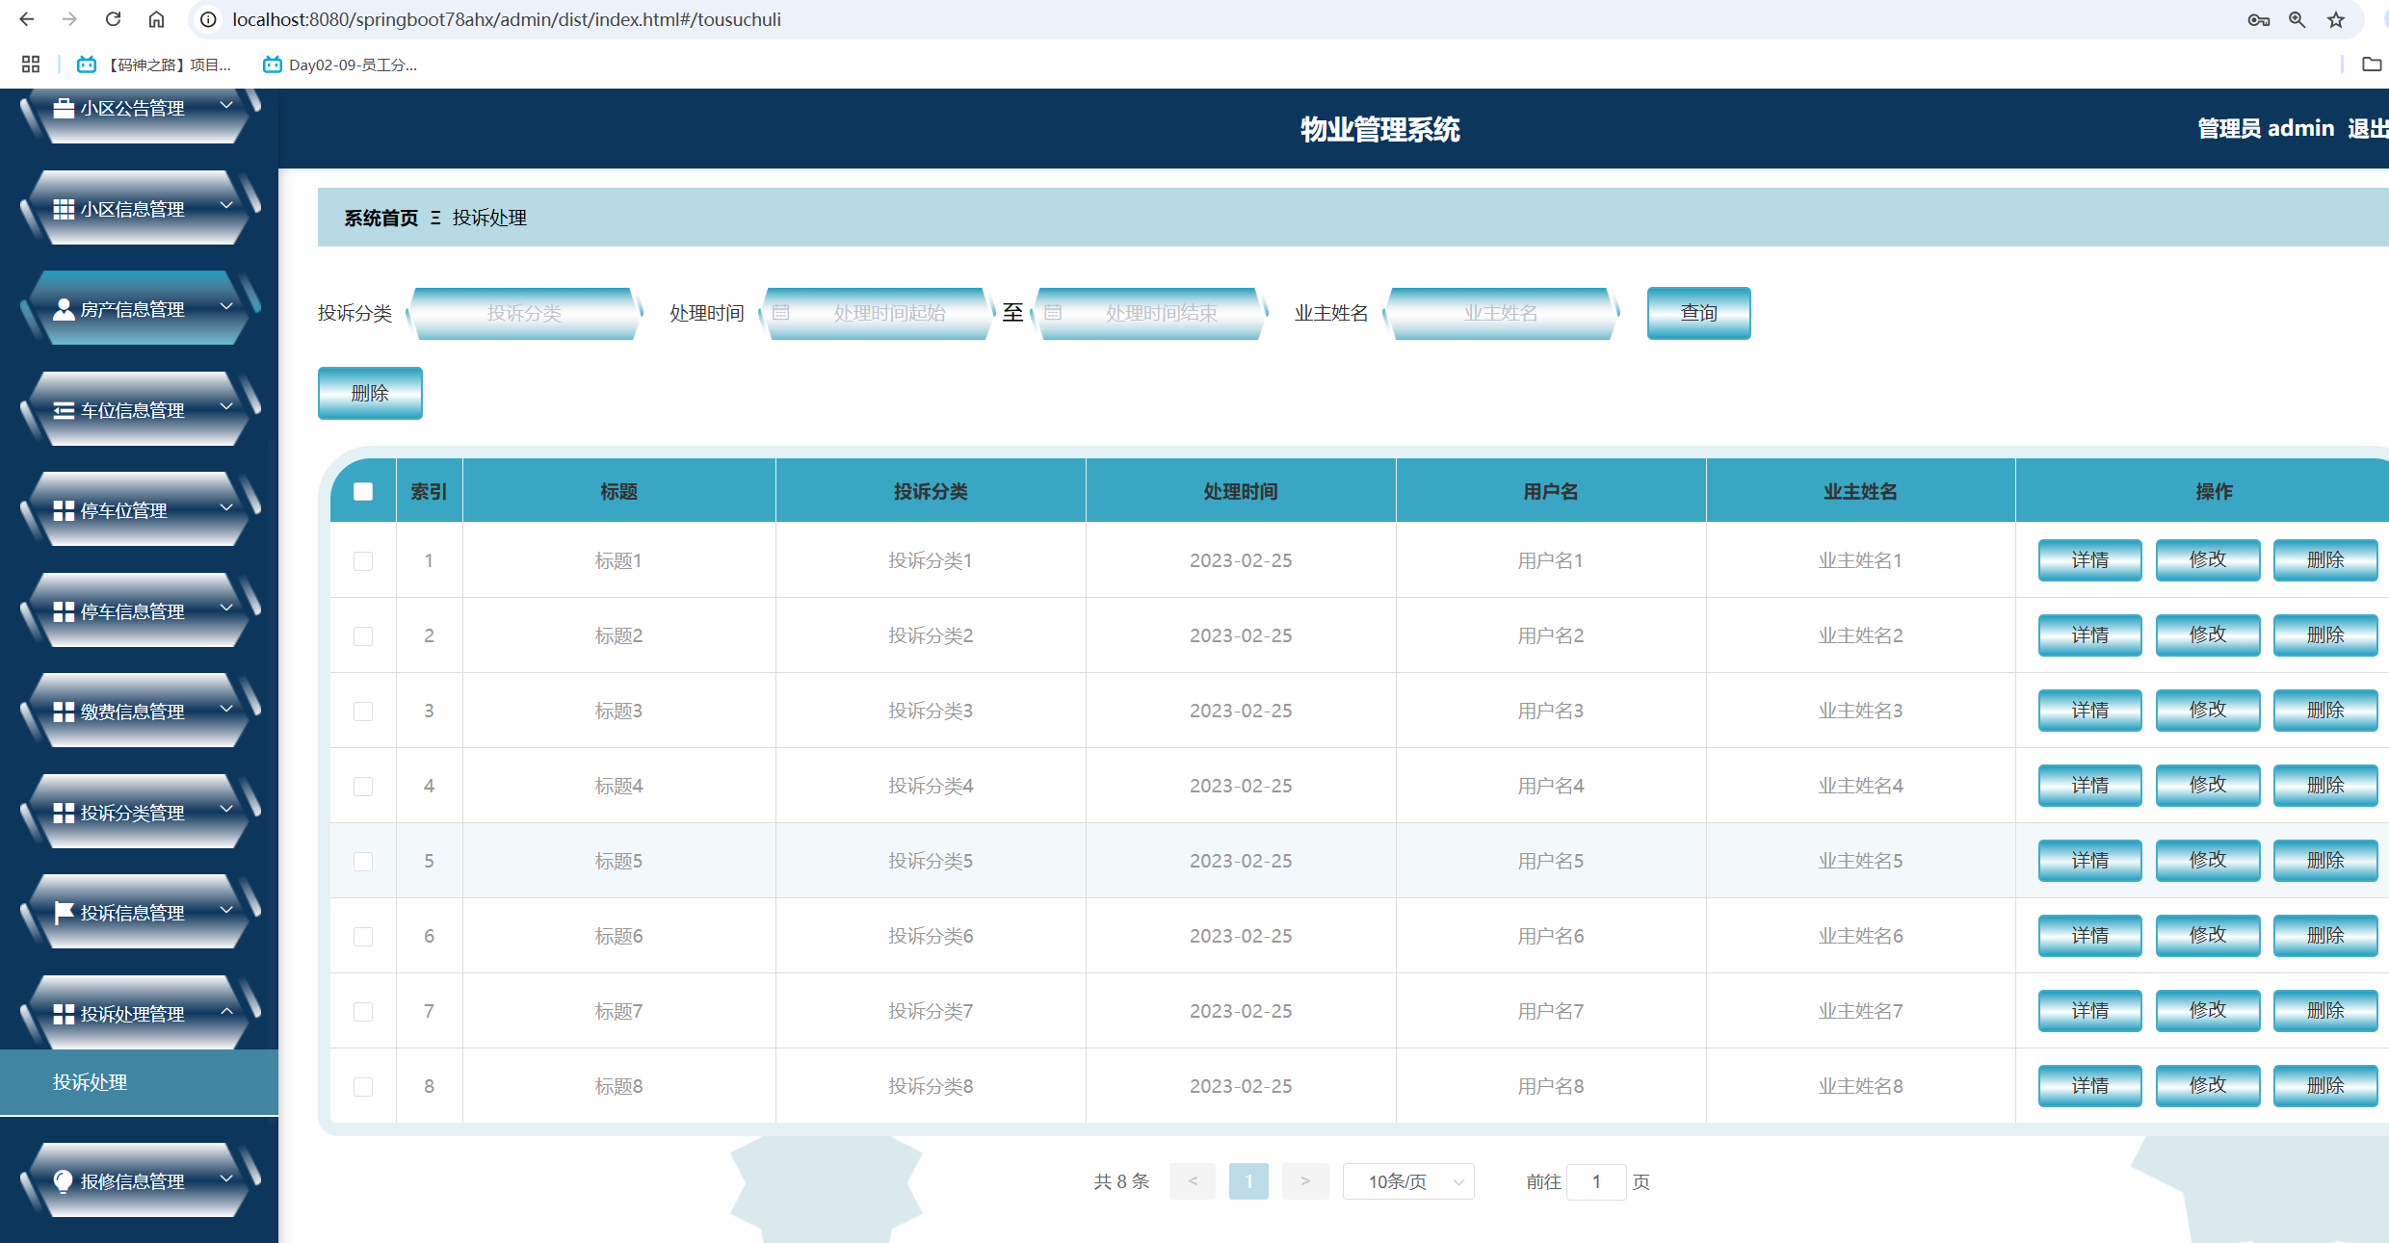Bookmark this page with star icon
2389x1243 pixels.
coord(2336,19)
